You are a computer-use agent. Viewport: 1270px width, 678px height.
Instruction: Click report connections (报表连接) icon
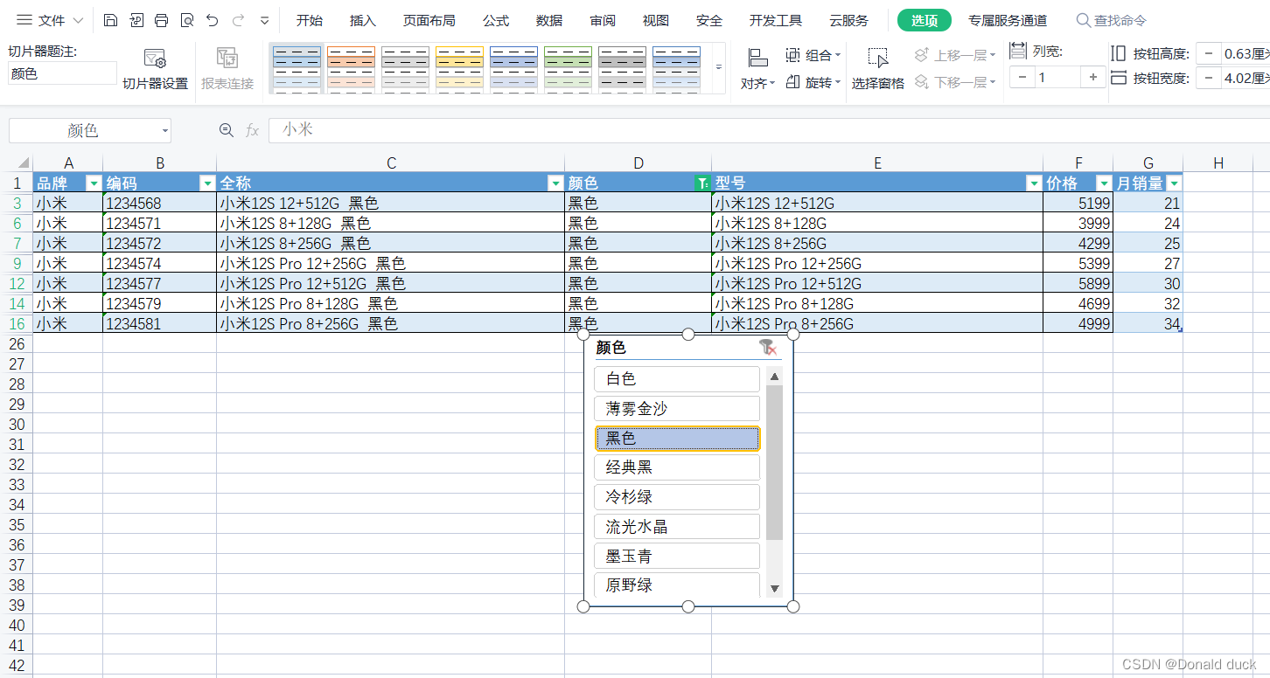(x=227, y=69)
